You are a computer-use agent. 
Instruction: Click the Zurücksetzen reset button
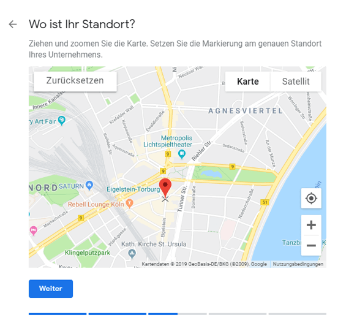click(75, 81)
